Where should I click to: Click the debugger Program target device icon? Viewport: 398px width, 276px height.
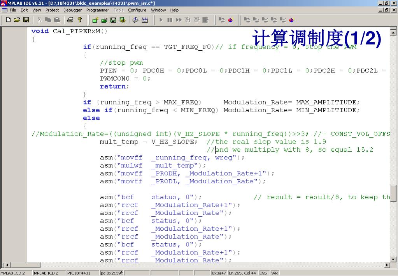222,20
